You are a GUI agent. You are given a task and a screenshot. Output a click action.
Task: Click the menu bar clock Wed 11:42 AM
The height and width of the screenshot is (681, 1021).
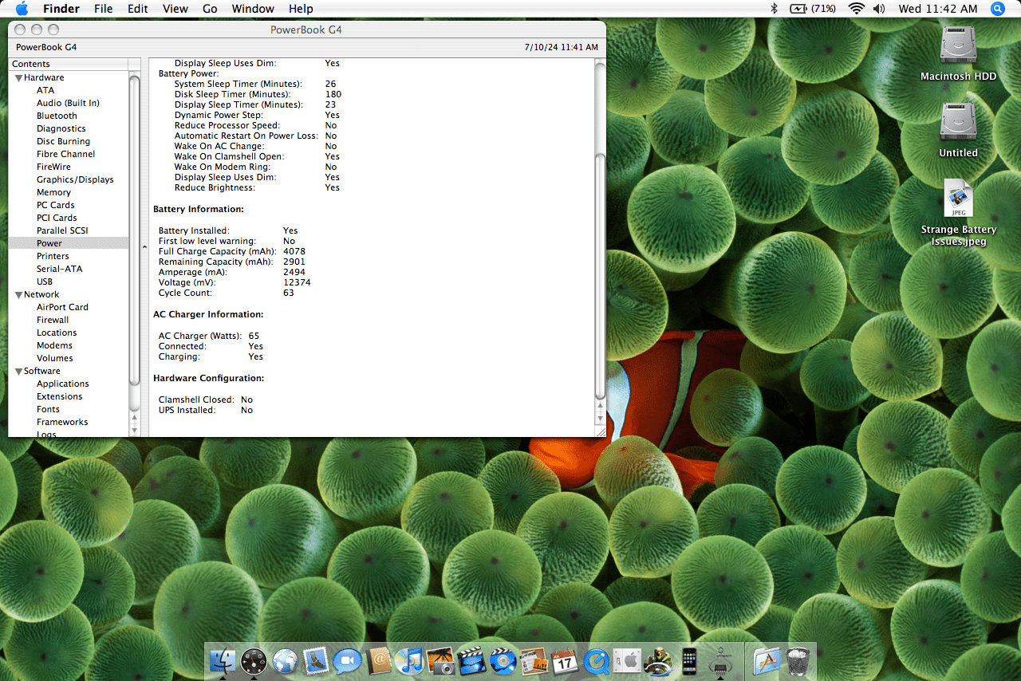937,9
